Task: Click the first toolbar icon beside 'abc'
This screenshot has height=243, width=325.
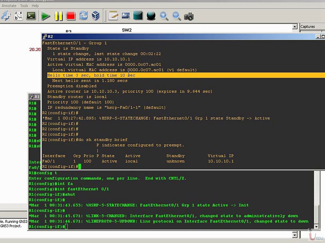Action: 6,16
